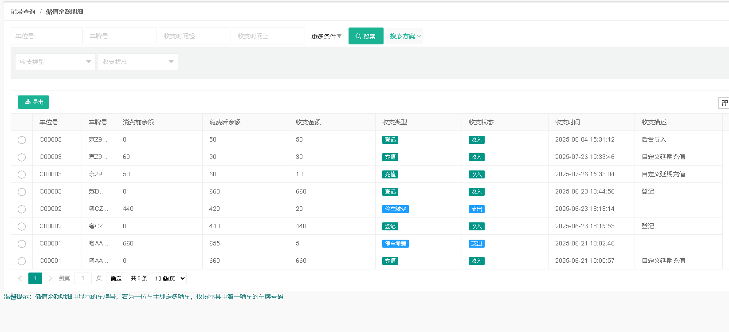The width and height of the screenshot is (729, 332).
Task: Click the column settings grid icon
Action: (724, 103)
